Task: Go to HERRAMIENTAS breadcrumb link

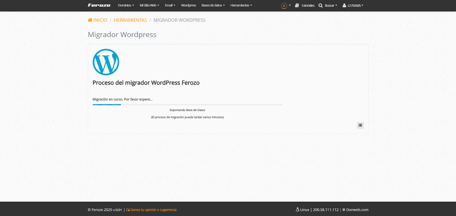Action: point(130,20)
